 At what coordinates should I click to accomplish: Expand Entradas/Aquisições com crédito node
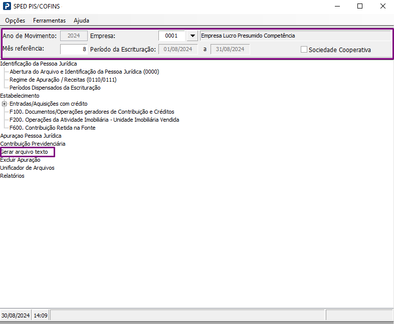(x=5, y=104)
